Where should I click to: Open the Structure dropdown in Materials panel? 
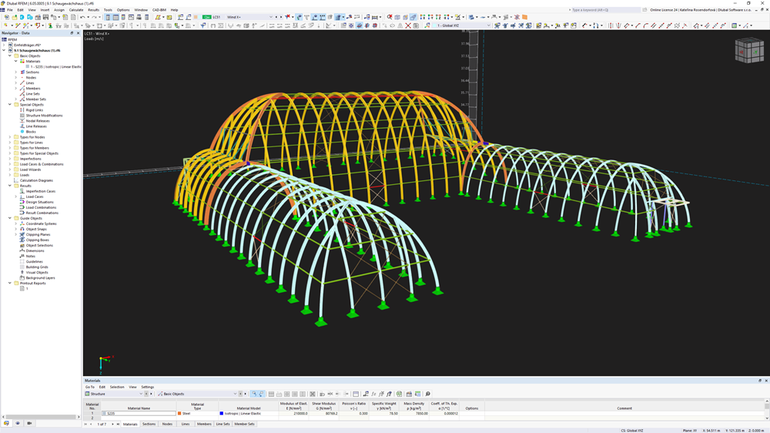coord(141,394)
